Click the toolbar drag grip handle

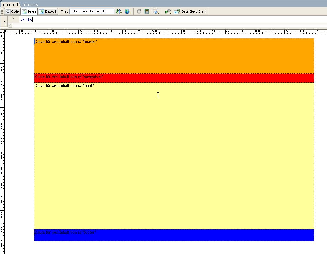[x=2, y=11]
